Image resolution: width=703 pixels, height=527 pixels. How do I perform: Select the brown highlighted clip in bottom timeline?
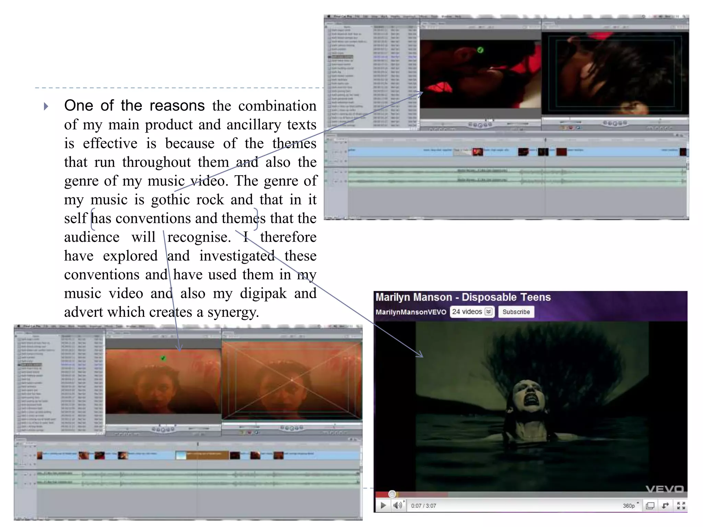click(x=208, y=455)
